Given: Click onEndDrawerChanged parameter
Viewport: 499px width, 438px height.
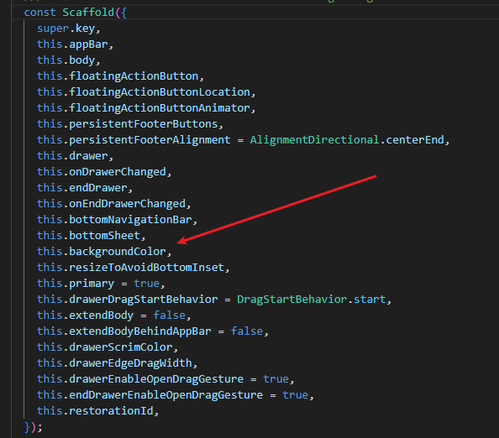Looking at the screenshot, I should (x=128, y=204).
